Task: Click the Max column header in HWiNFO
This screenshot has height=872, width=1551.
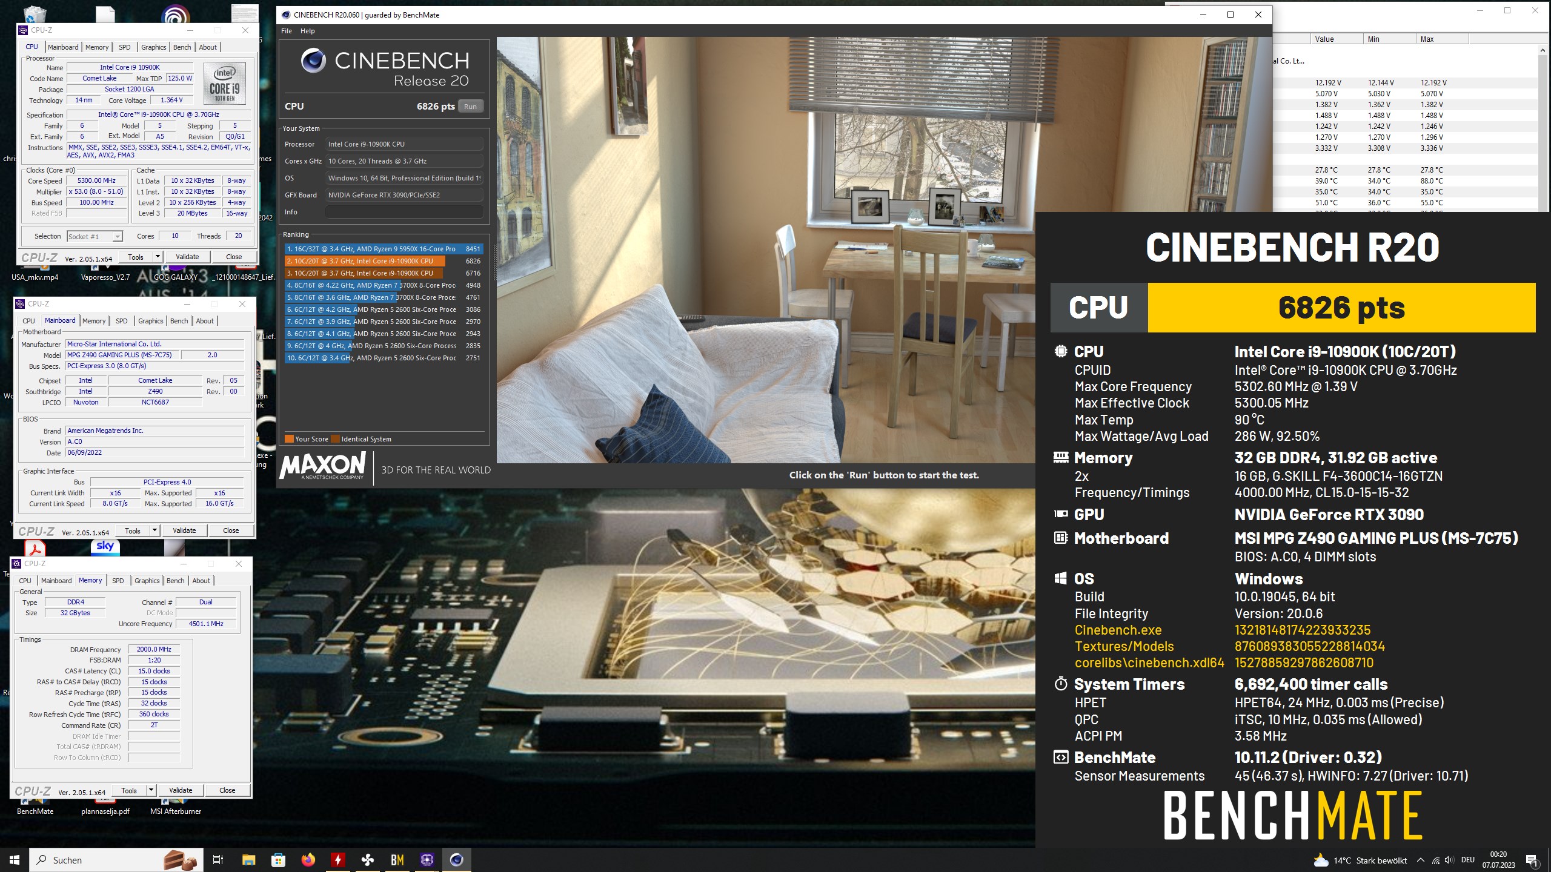Action: coord(1442,39)
